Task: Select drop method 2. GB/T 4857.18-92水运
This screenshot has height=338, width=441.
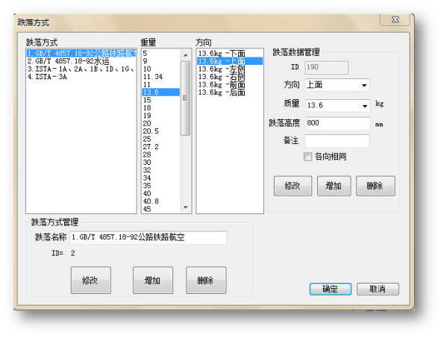Action: pos(81,61)
